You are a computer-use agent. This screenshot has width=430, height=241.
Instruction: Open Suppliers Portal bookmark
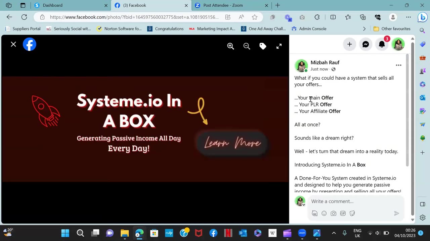pyautogui.click(x=23, y=29)
